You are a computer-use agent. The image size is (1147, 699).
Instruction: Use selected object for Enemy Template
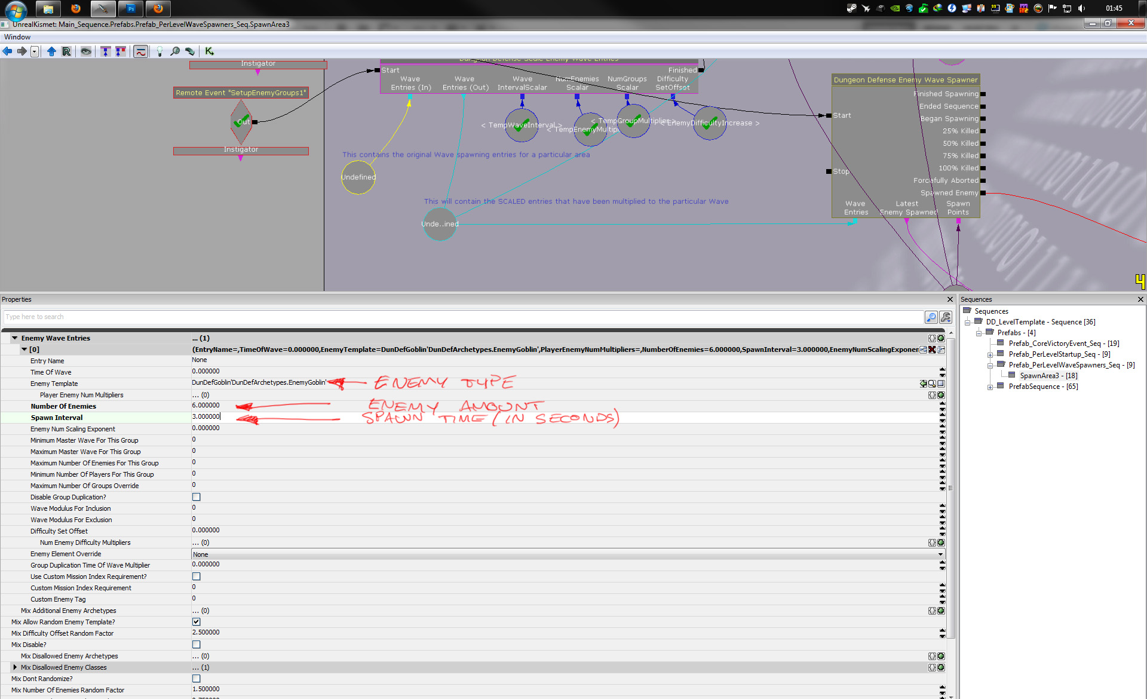(x=924, y=384)
